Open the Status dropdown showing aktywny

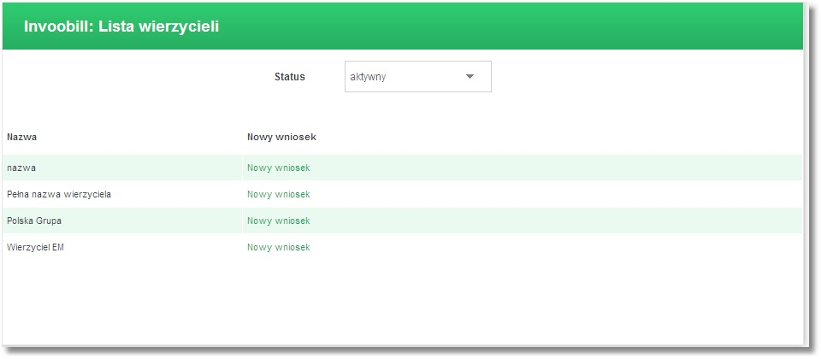pos(418,76)
